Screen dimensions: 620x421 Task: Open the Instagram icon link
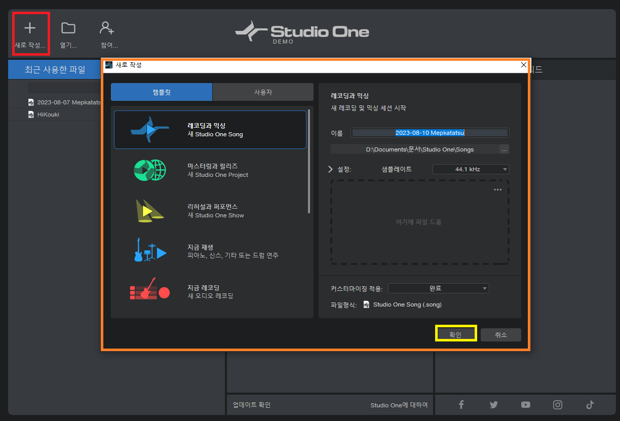click(x=558, y=404)
